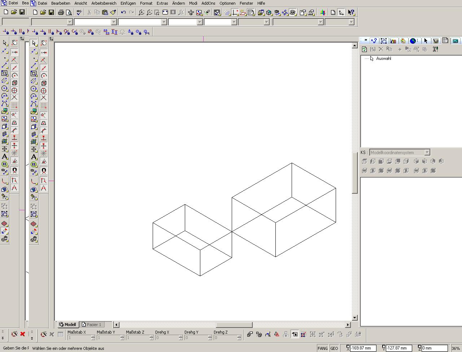Click the Help pointer with question mark icon
This screenshot has width=462, height=352.
(351, 12)
